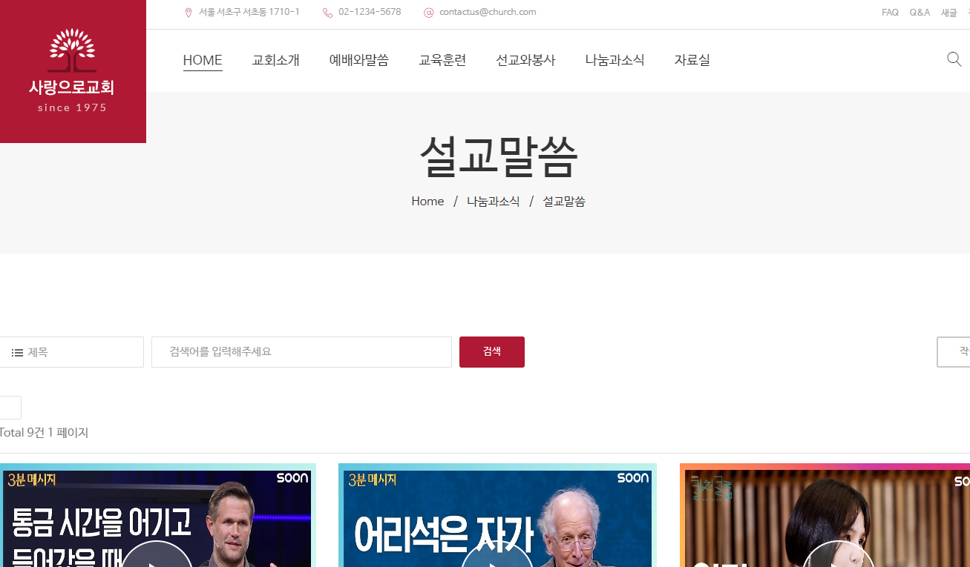Open the 제목 search category dropdown

click(x=72, y=352)
